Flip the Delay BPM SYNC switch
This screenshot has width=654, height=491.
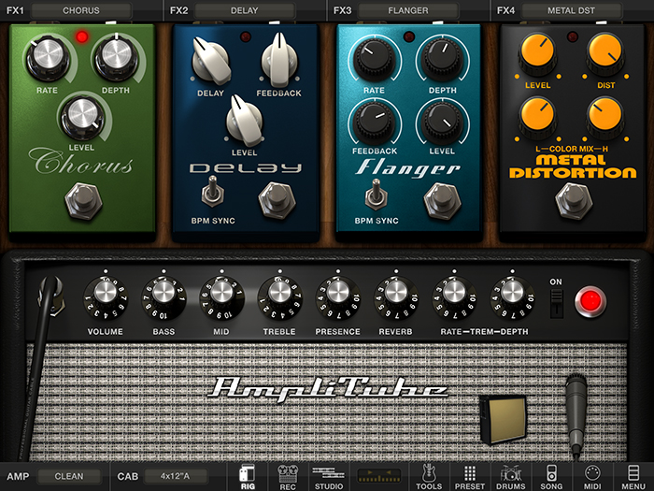213,192
